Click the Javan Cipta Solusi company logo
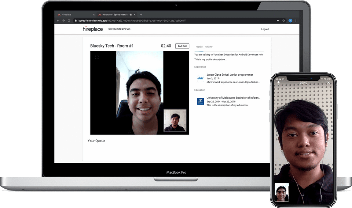This screenshot has height=208, width=352. coord(200,78)
